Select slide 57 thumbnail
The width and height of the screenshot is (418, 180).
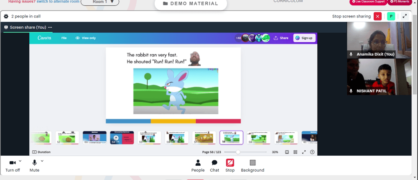tap(204, 138)
